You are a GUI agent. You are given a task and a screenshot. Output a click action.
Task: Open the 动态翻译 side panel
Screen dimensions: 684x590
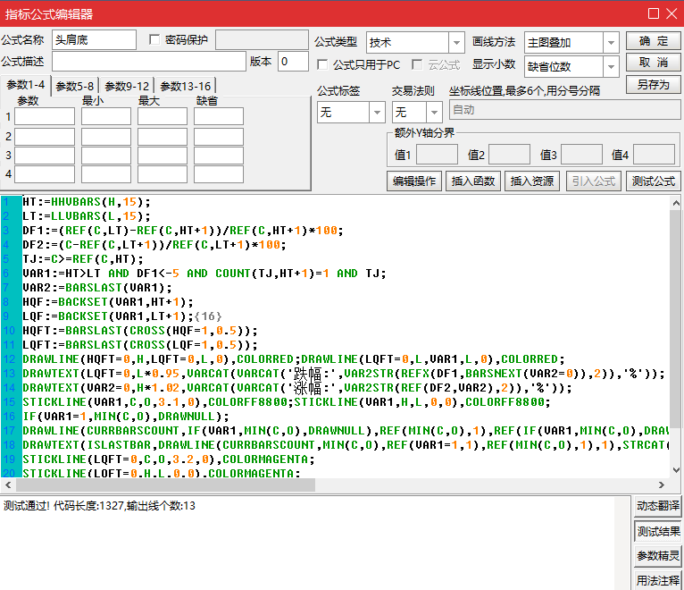[x=658, y=506]
